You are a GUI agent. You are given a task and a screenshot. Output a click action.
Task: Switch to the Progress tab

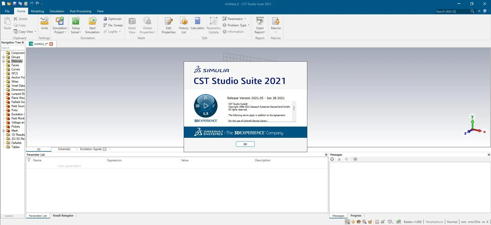pos(356,216)
